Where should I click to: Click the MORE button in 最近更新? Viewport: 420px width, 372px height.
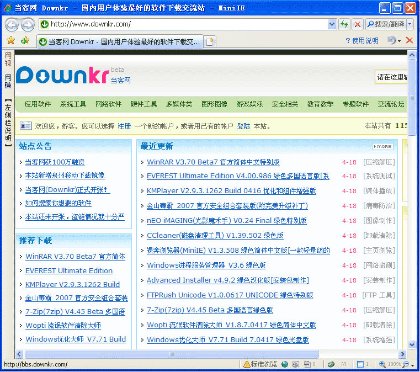pyautogui.click(x=383, y=146)
